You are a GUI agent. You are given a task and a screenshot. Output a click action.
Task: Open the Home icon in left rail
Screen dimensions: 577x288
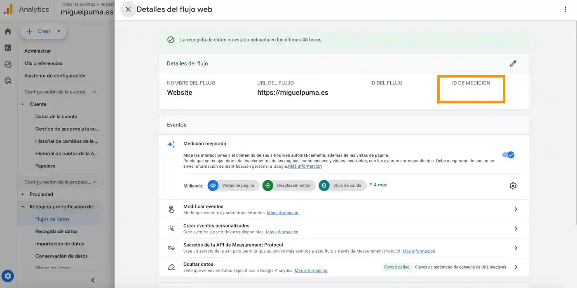coord(8,31)
